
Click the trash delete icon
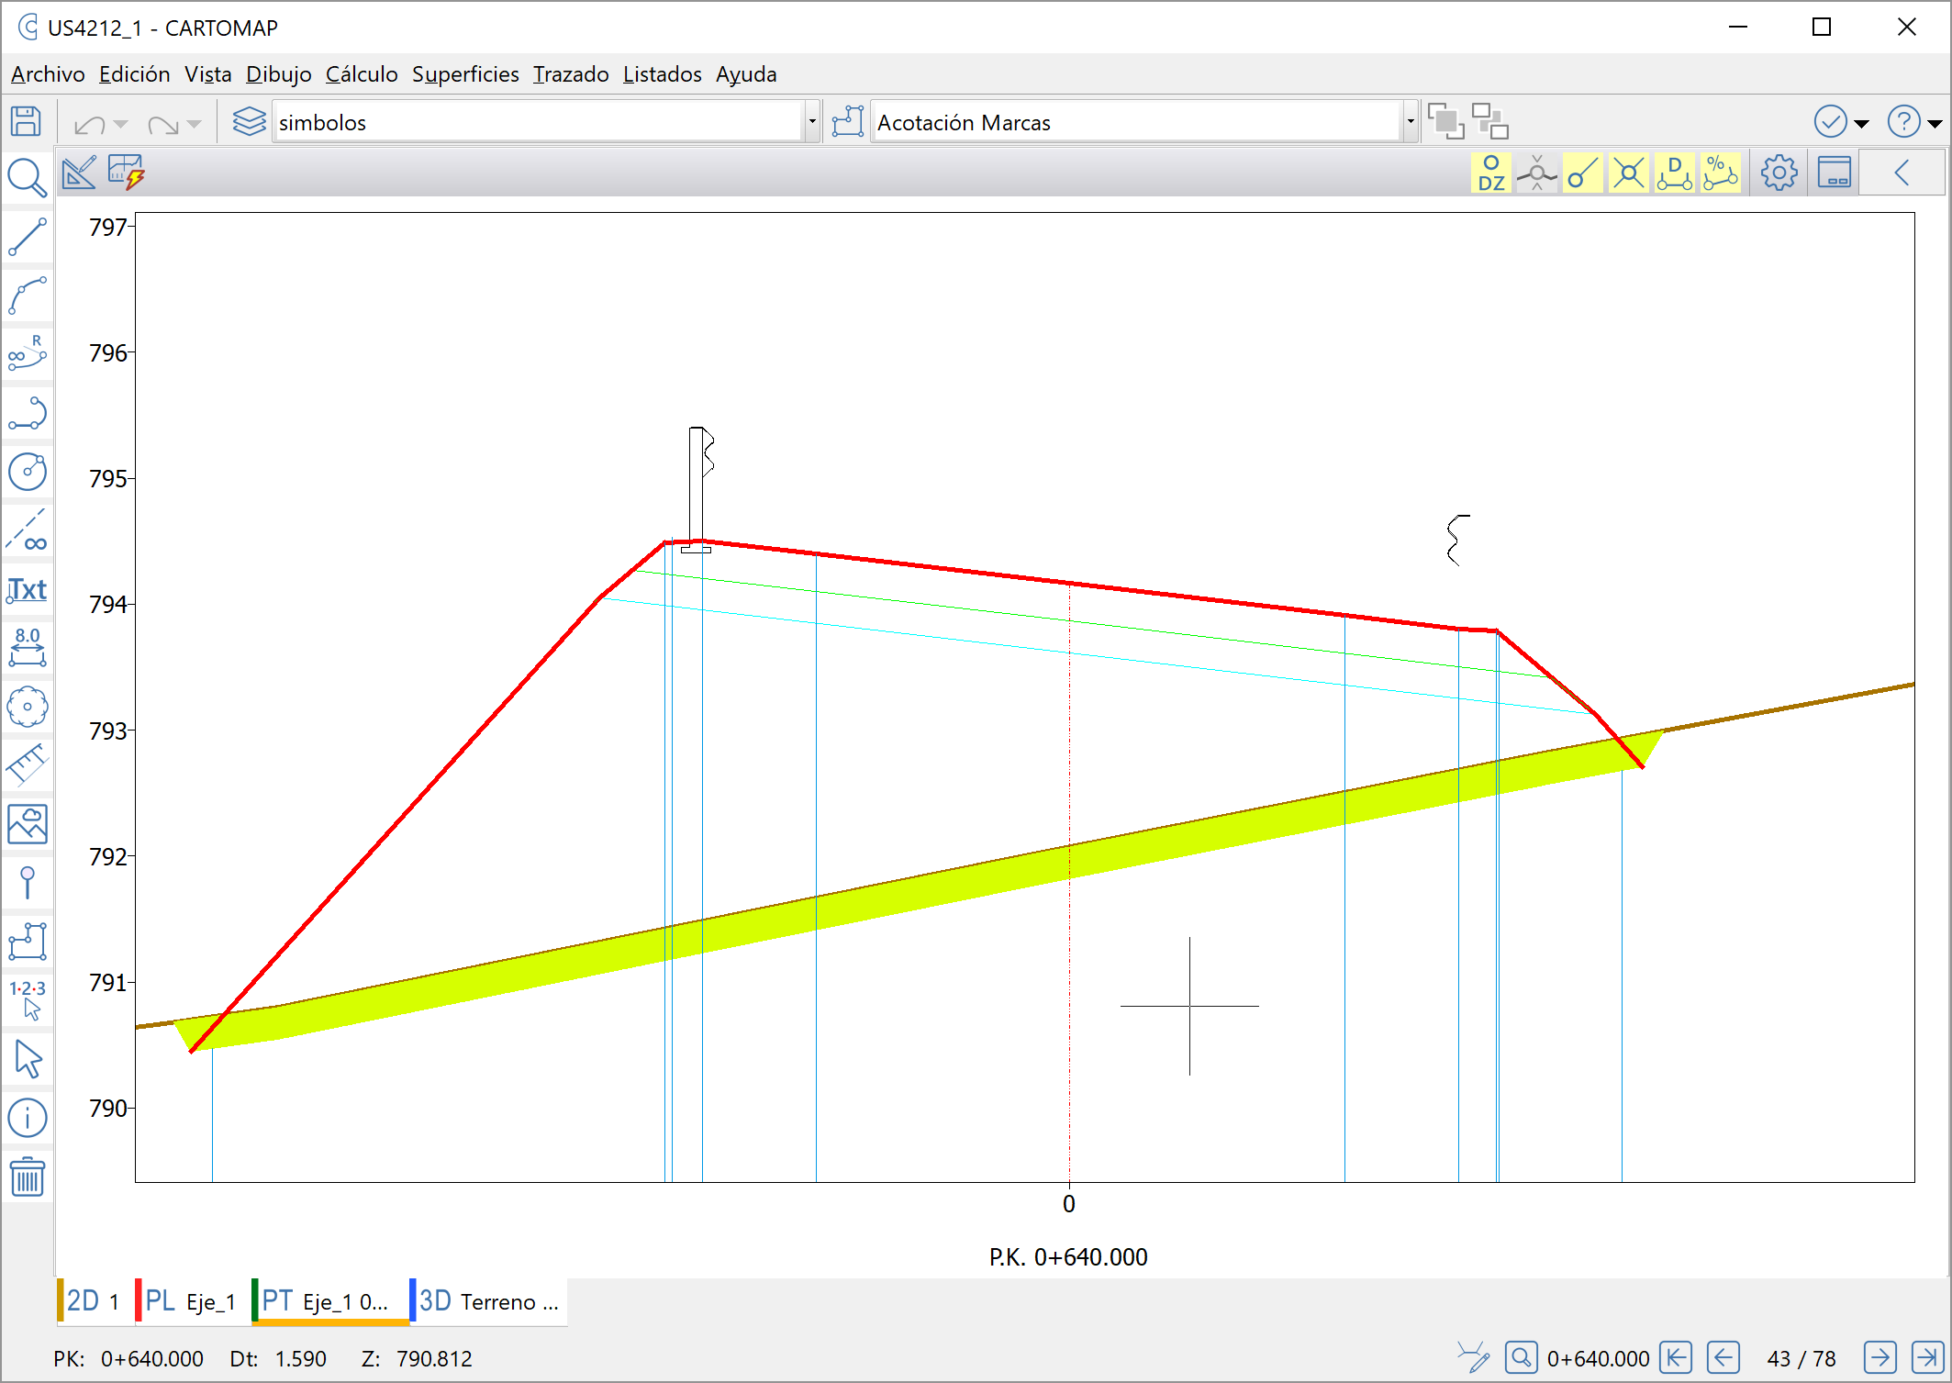[x=28, y=1177]
